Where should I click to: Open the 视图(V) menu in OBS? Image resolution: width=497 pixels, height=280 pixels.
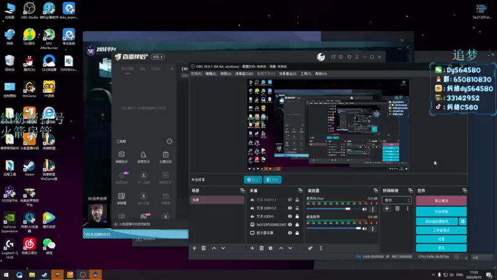pyautogui.click(x=226, y=73)
